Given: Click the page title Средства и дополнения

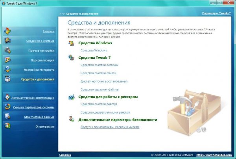Looking at the screenshot, I should 99,22.
